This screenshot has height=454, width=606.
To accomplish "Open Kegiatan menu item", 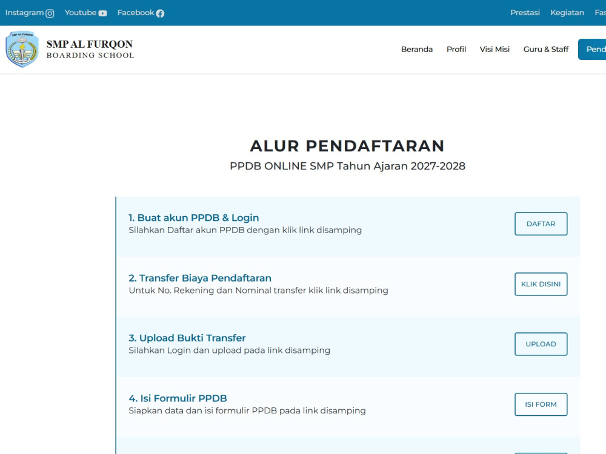I will tap(567, 12).
